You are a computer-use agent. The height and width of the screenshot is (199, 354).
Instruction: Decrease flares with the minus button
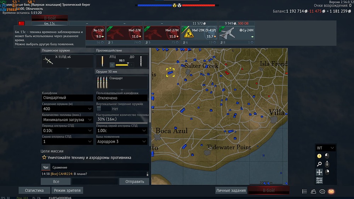pos(112,65)
